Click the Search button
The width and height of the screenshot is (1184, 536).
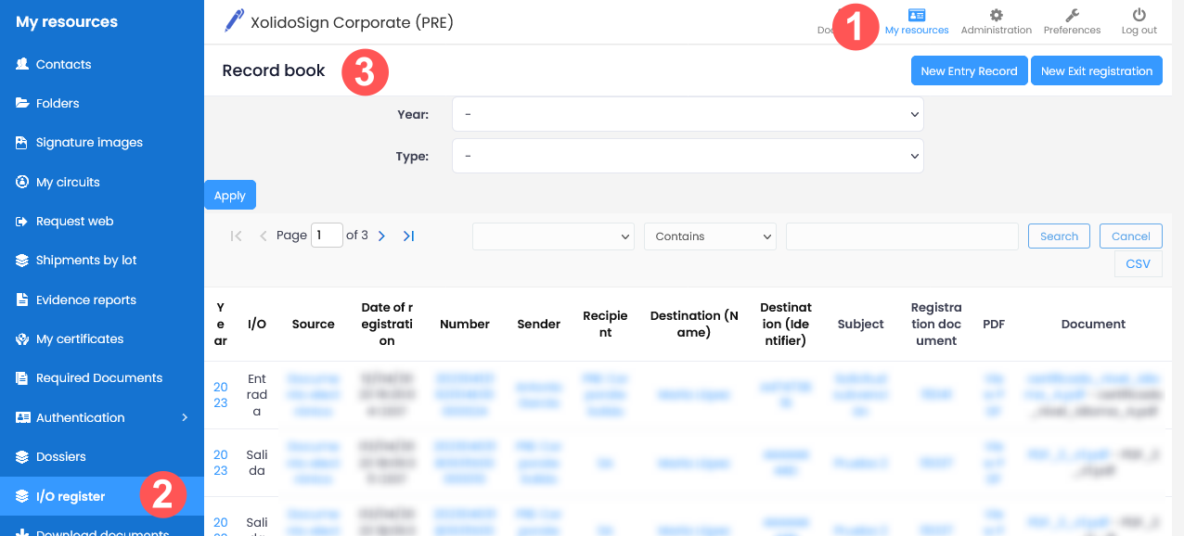coord(1059,236)
